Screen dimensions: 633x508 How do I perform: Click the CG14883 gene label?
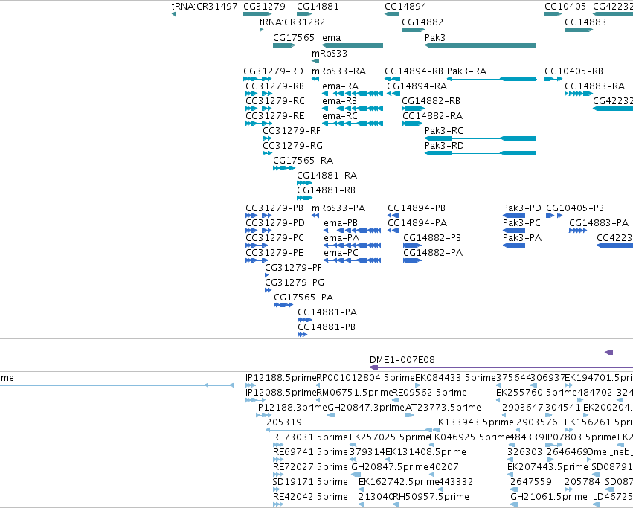coord(585,22)
